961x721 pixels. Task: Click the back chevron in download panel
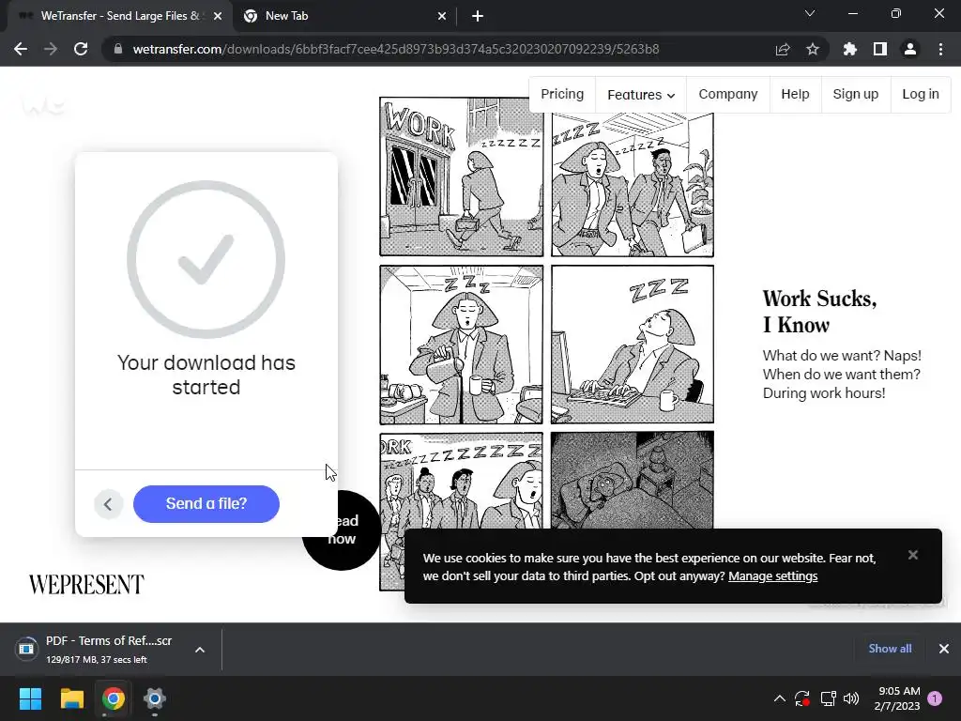[x=109, y=504]
